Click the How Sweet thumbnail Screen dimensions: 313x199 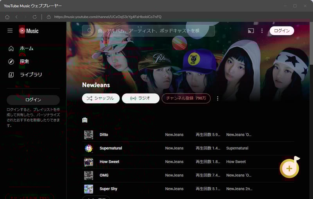point(89,162)
